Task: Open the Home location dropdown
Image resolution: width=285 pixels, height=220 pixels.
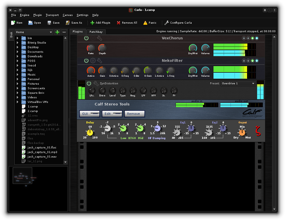Action: pos(34,32)
